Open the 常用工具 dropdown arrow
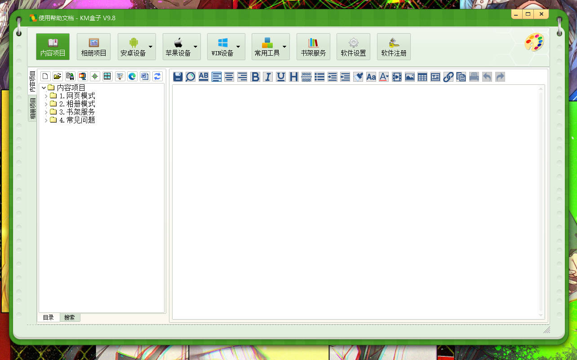Screen dimensions: 577x360 click(x=284, y=47)
